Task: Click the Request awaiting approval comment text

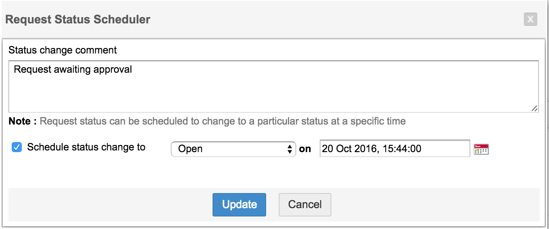Action: click(x=73, y=69)
